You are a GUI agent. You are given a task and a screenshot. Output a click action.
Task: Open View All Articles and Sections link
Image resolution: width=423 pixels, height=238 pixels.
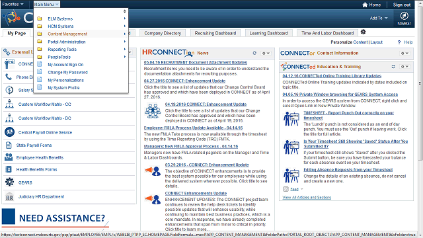tap(307, 197)
